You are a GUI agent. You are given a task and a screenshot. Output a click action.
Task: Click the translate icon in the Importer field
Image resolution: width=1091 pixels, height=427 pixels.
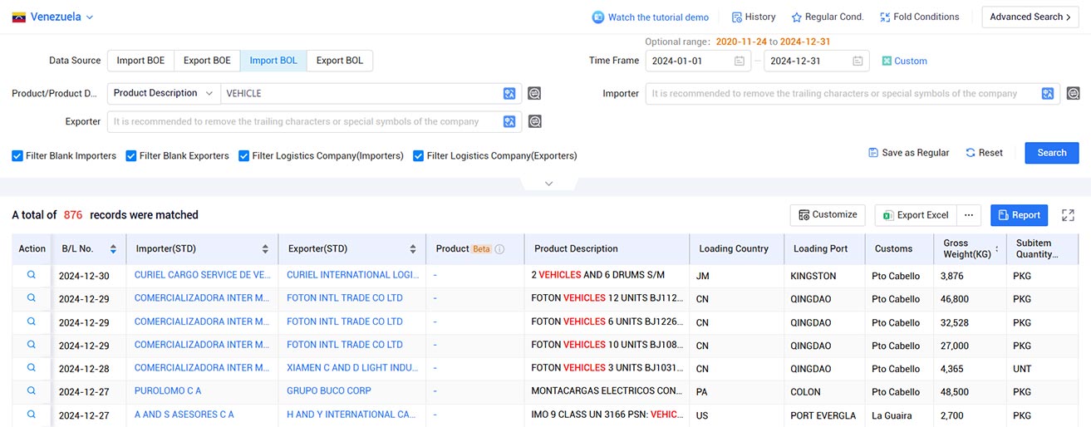pyautogui.click(x=1049, y=94)
